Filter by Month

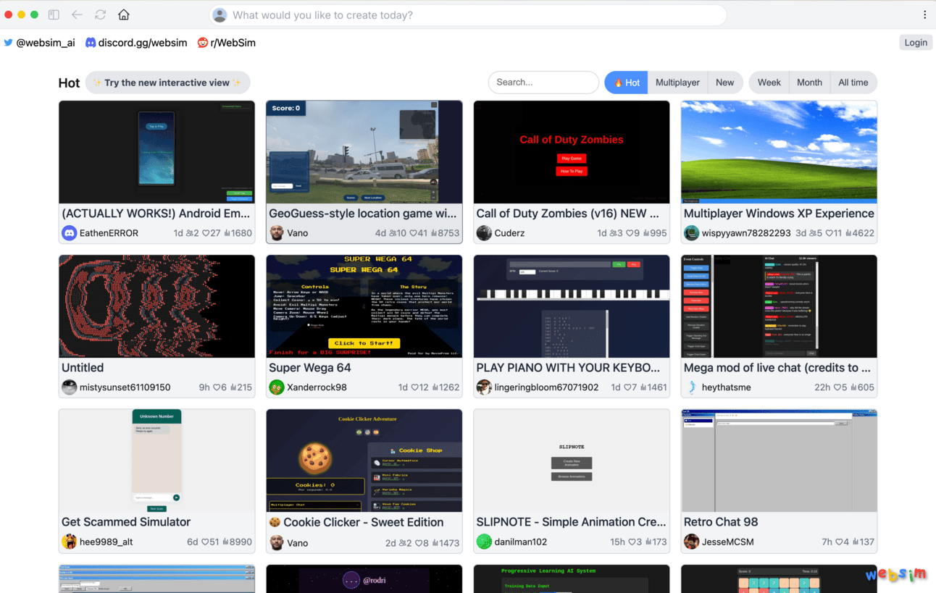809,83
